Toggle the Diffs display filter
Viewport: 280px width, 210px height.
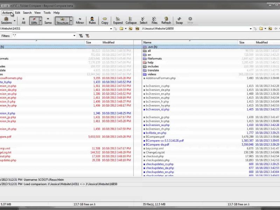click(x=34, y=21)
